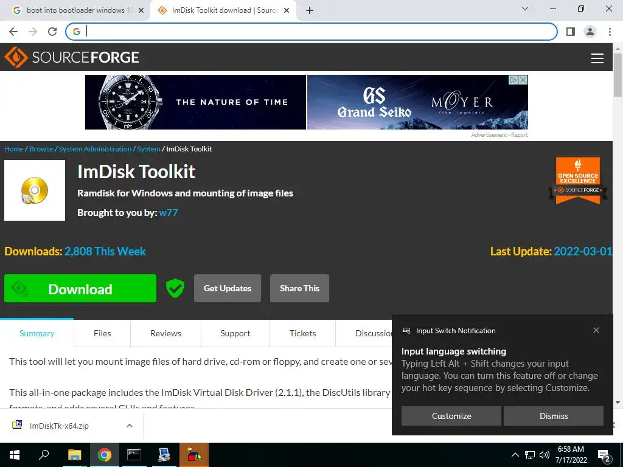
Task: Open Command Prompt from the taskbar
Action: click(x=134, y=455)
